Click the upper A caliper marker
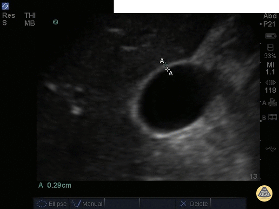 pyautogui.click(x=165, y=64)
